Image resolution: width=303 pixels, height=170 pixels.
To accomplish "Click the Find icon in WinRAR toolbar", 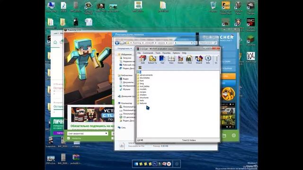I will tap(189, 59).
